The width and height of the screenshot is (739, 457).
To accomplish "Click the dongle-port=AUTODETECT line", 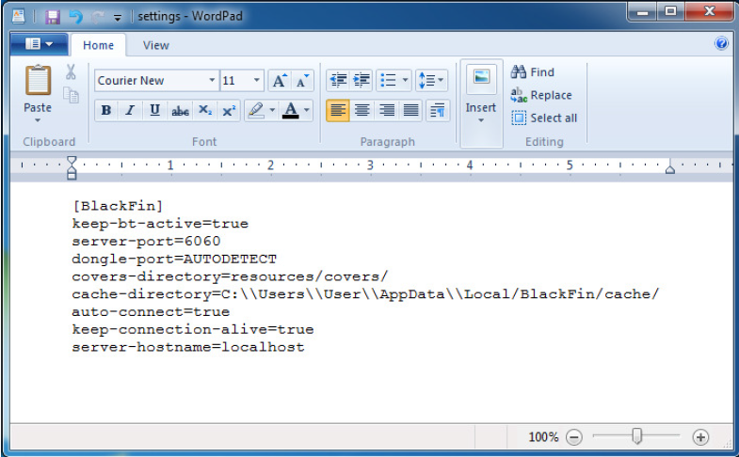I will click(174, 259).
